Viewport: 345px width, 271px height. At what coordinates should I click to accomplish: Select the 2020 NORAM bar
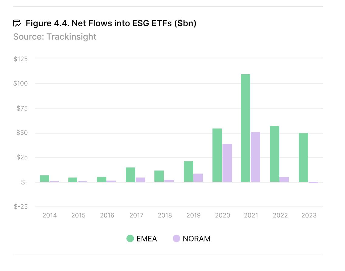[227, 163]
